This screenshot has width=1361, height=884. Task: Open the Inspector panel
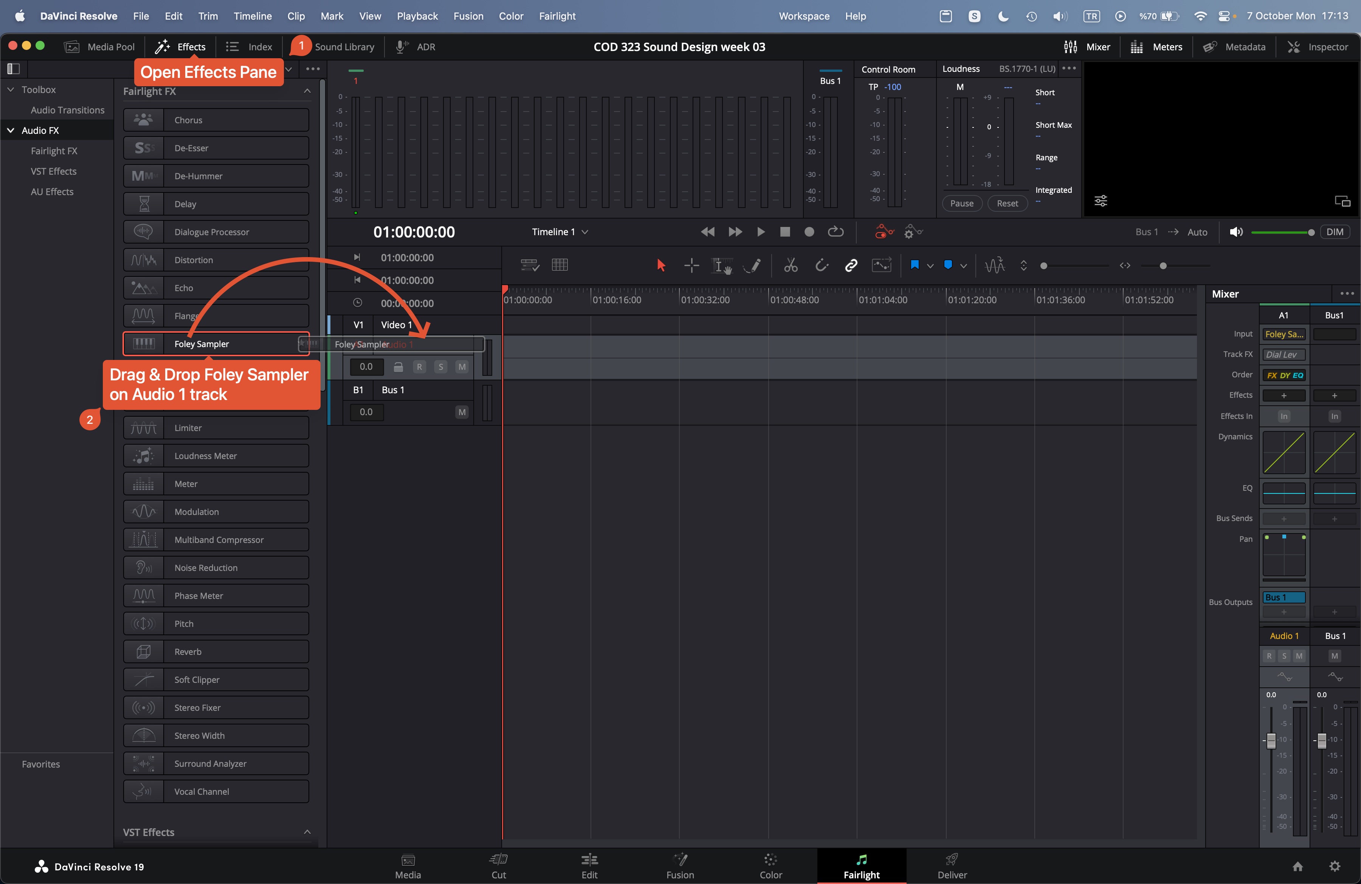coord(1318,47)
